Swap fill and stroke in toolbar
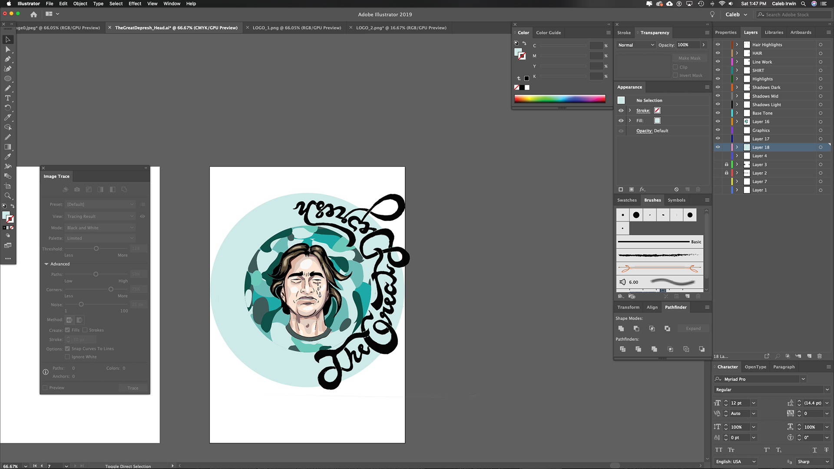The image size is (834, 469). [13, 206]
